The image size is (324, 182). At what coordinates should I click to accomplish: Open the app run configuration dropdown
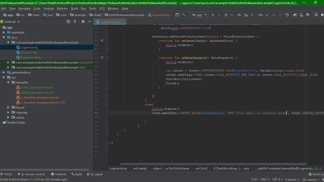tap(199, 15)
